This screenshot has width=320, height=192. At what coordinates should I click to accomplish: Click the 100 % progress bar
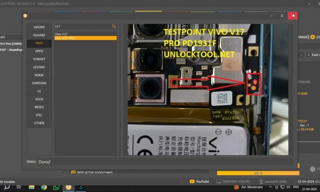click(x=258, y=173)
